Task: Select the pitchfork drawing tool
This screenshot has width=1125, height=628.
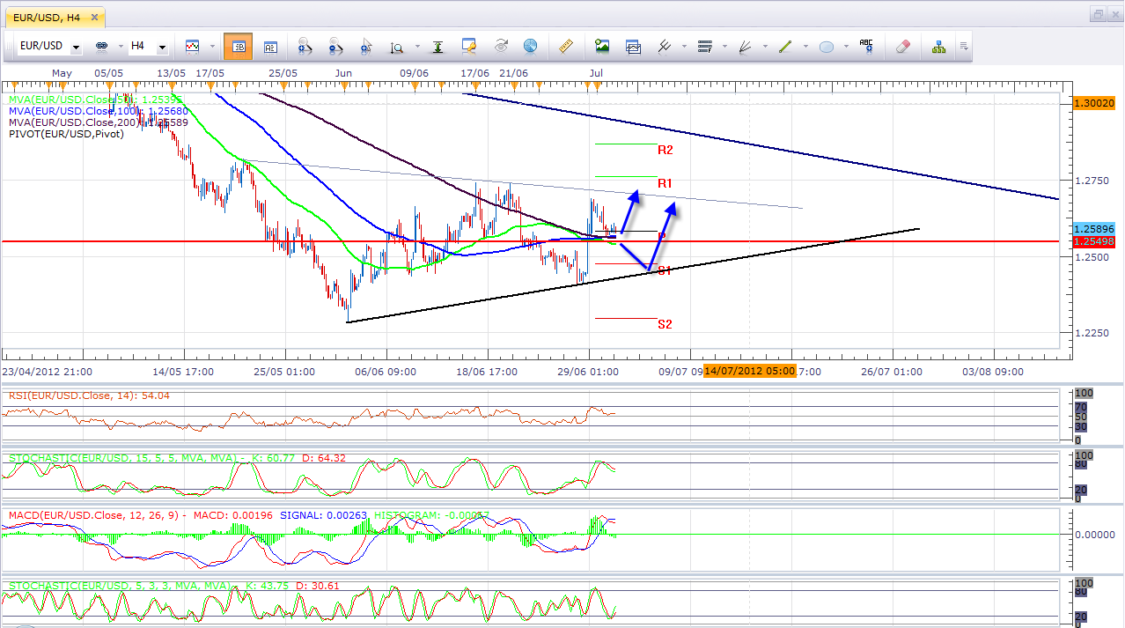Action: (665, 46)
